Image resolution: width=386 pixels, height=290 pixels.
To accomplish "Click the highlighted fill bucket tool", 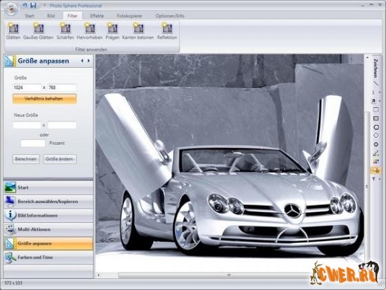I will click(376, 170).
